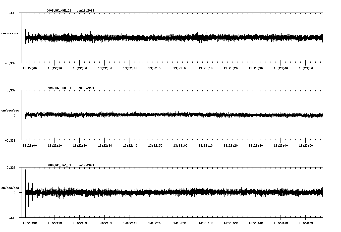Select the 13:23:50 tick on the top plot
The image size is (341, 232).
point(306,68)
